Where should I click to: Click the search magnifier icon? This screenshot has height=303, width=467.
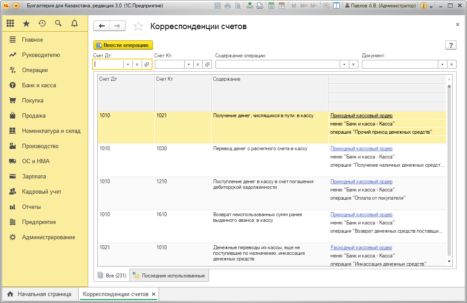click(58, 23)
